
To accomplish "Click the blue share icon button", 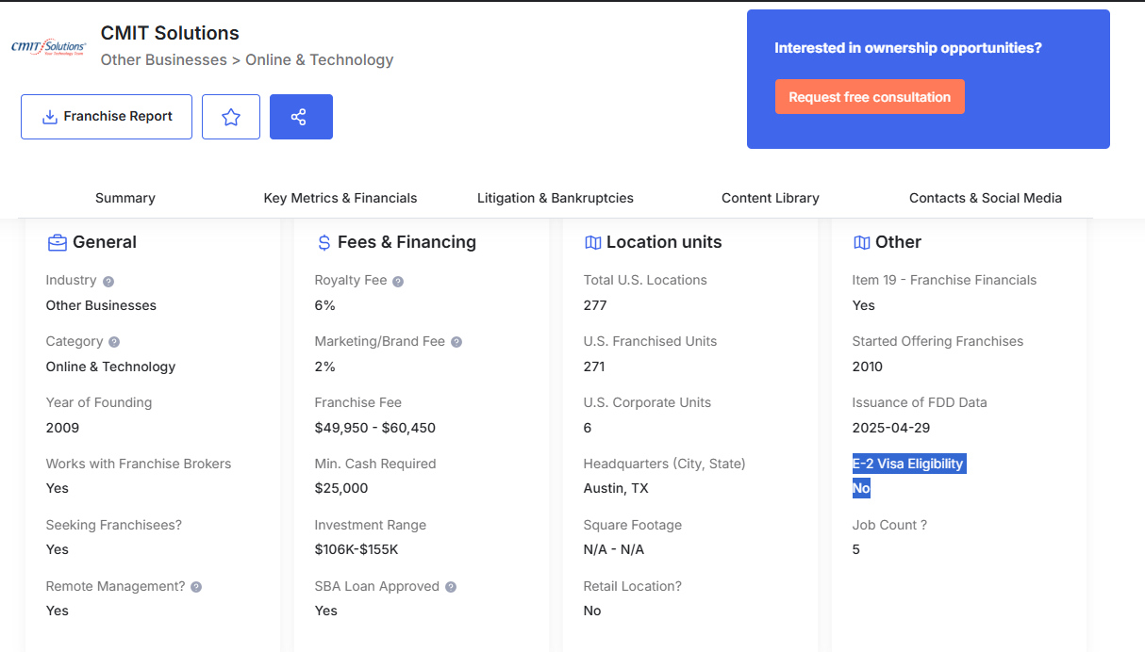I will pos(301,117).
